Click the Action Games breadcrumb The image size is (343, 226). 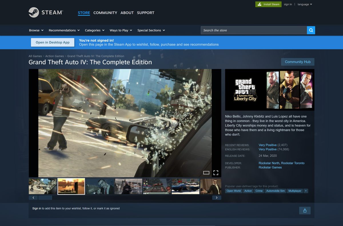point(55,56)
